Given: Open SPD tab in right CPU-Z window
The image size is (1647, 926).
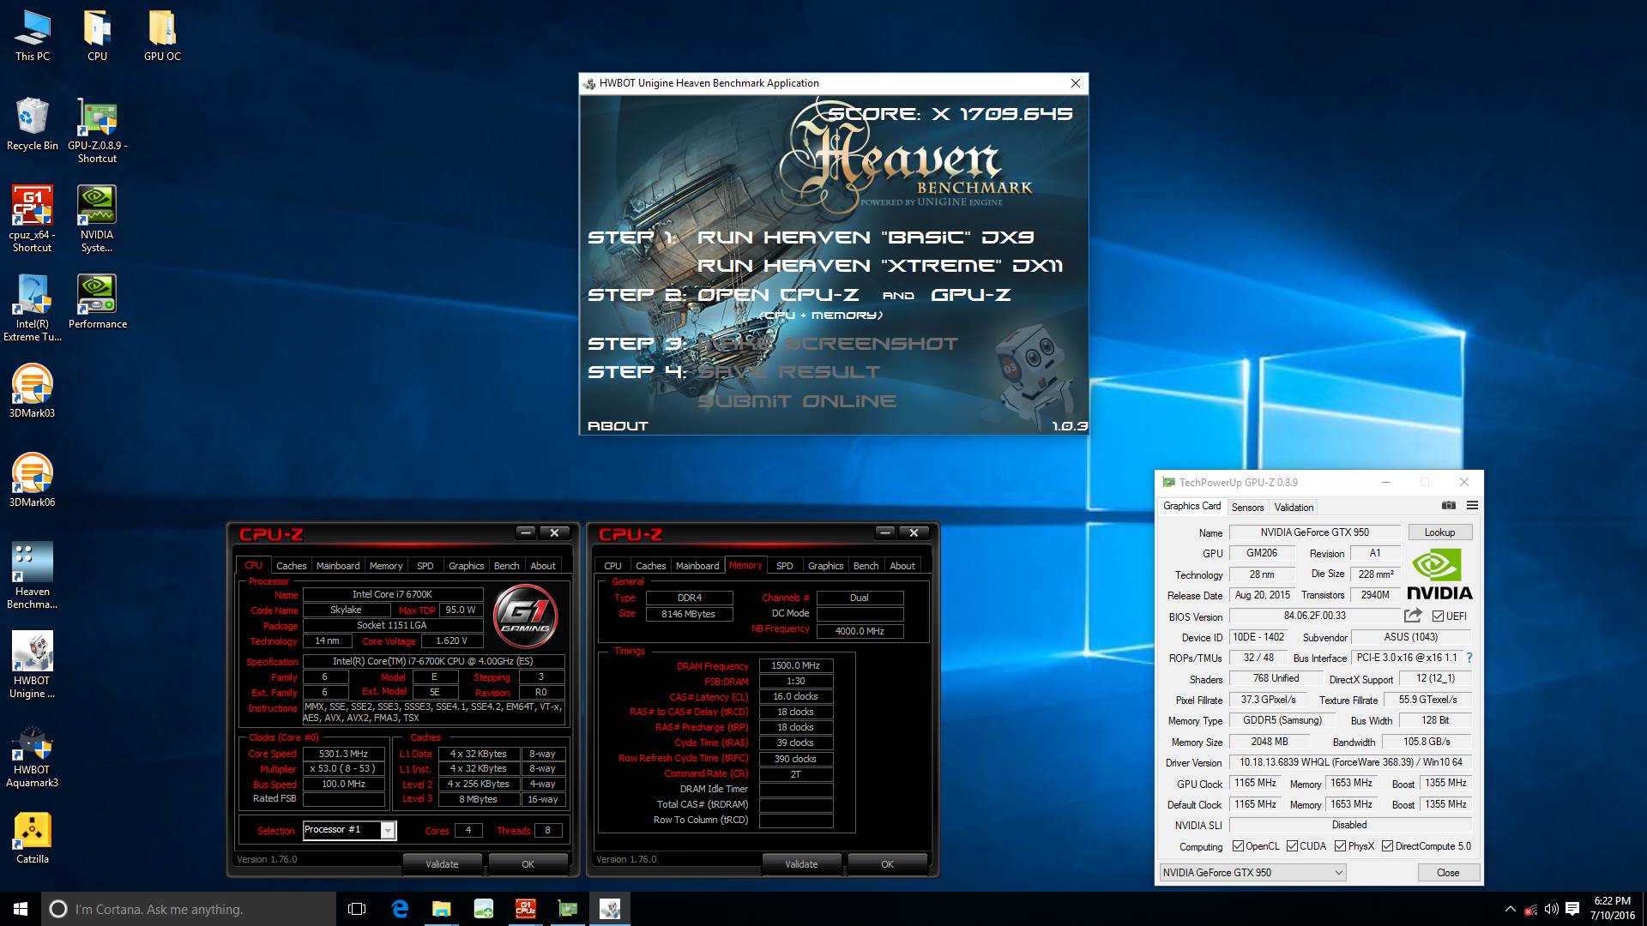Looking at the screenshot, I should coord(784,566).
